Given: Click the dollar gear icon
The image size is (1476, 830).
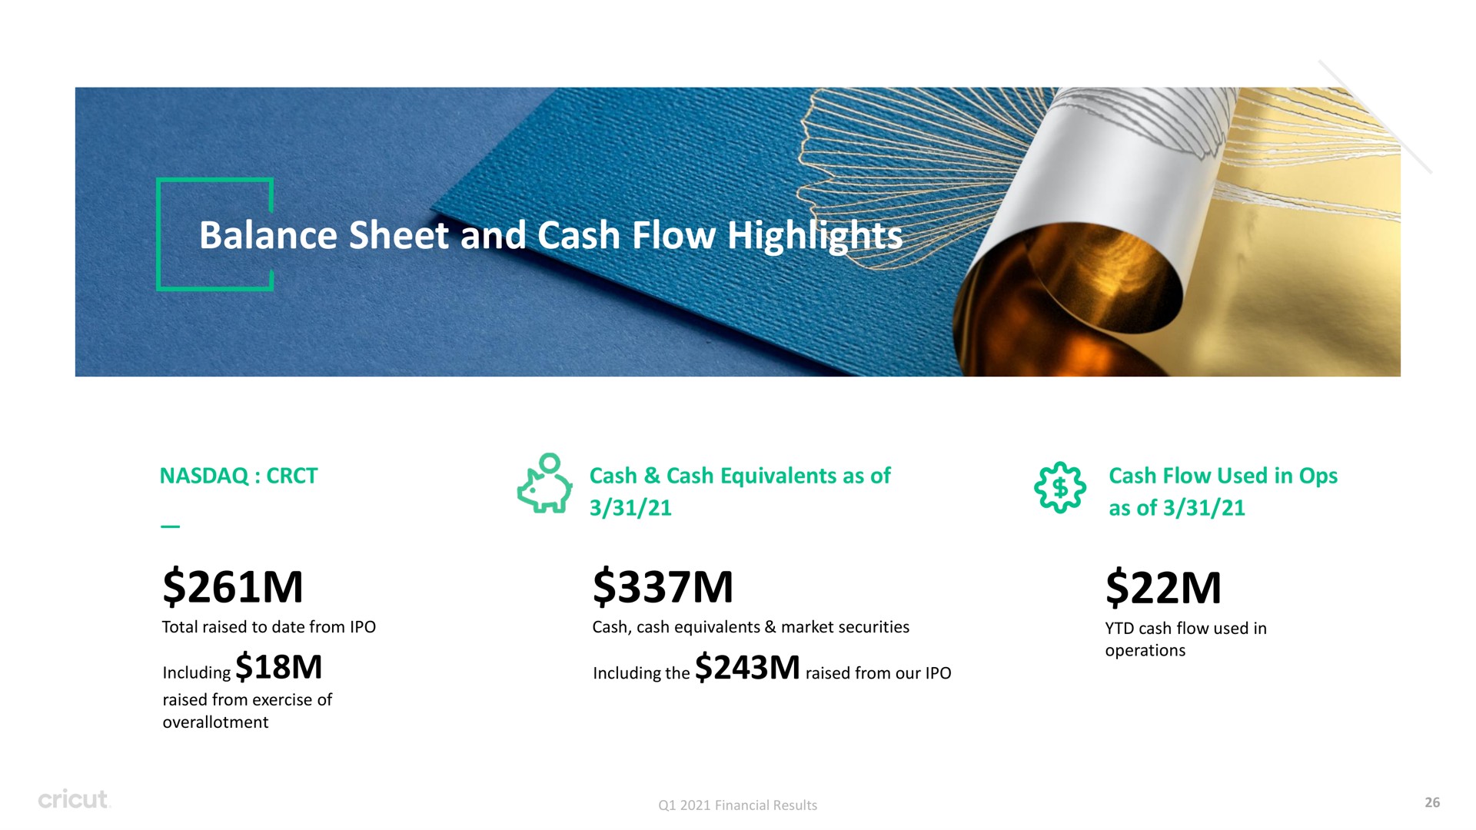Looking at the screenshot, I should (1060, 487).
